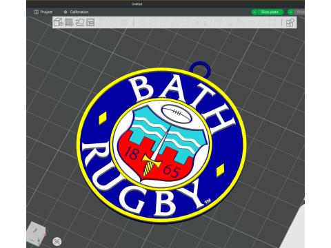331x248 pixels.
Task: Click the reset camera view icon
Action: click(x=57, y=241)
